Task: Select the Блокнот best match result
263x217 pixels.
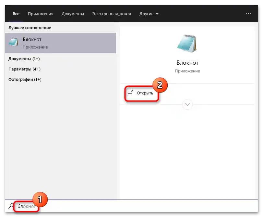Action: 61,43
